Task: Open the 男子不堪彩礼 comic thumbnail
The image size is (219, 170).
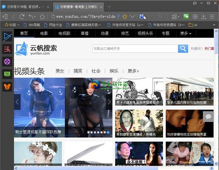Action: coord(139,92)
